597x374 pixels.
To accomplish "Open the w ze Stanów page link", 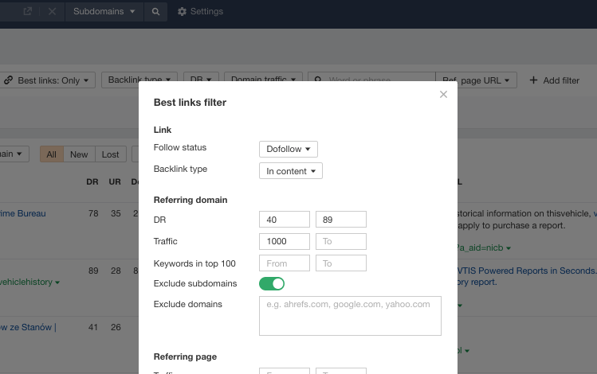I will click(28, 327).
